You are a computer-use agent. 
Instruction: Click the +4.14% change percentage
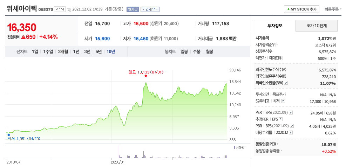point(48,37)
